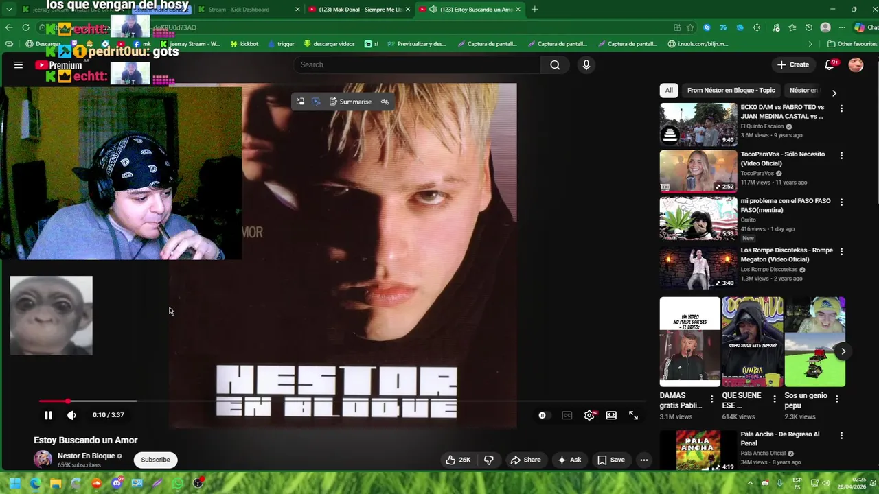This screenshot has height=494, width=879.
Task: Open options for DAMAS gratis short
Action: click(x=711, y=399)
